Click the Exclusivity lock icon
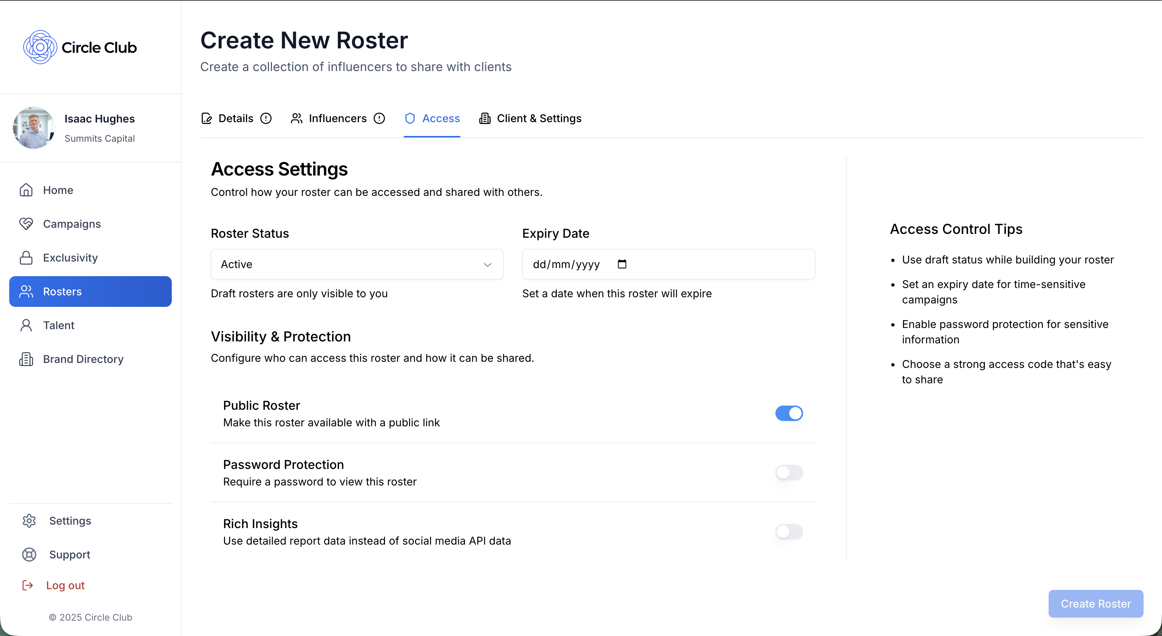The width and height of the screenshot is (1162, 636). click(x=26, y=257)
